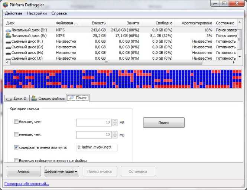
Task: Open the Справка menu
Action: click(x=59, y=13)
